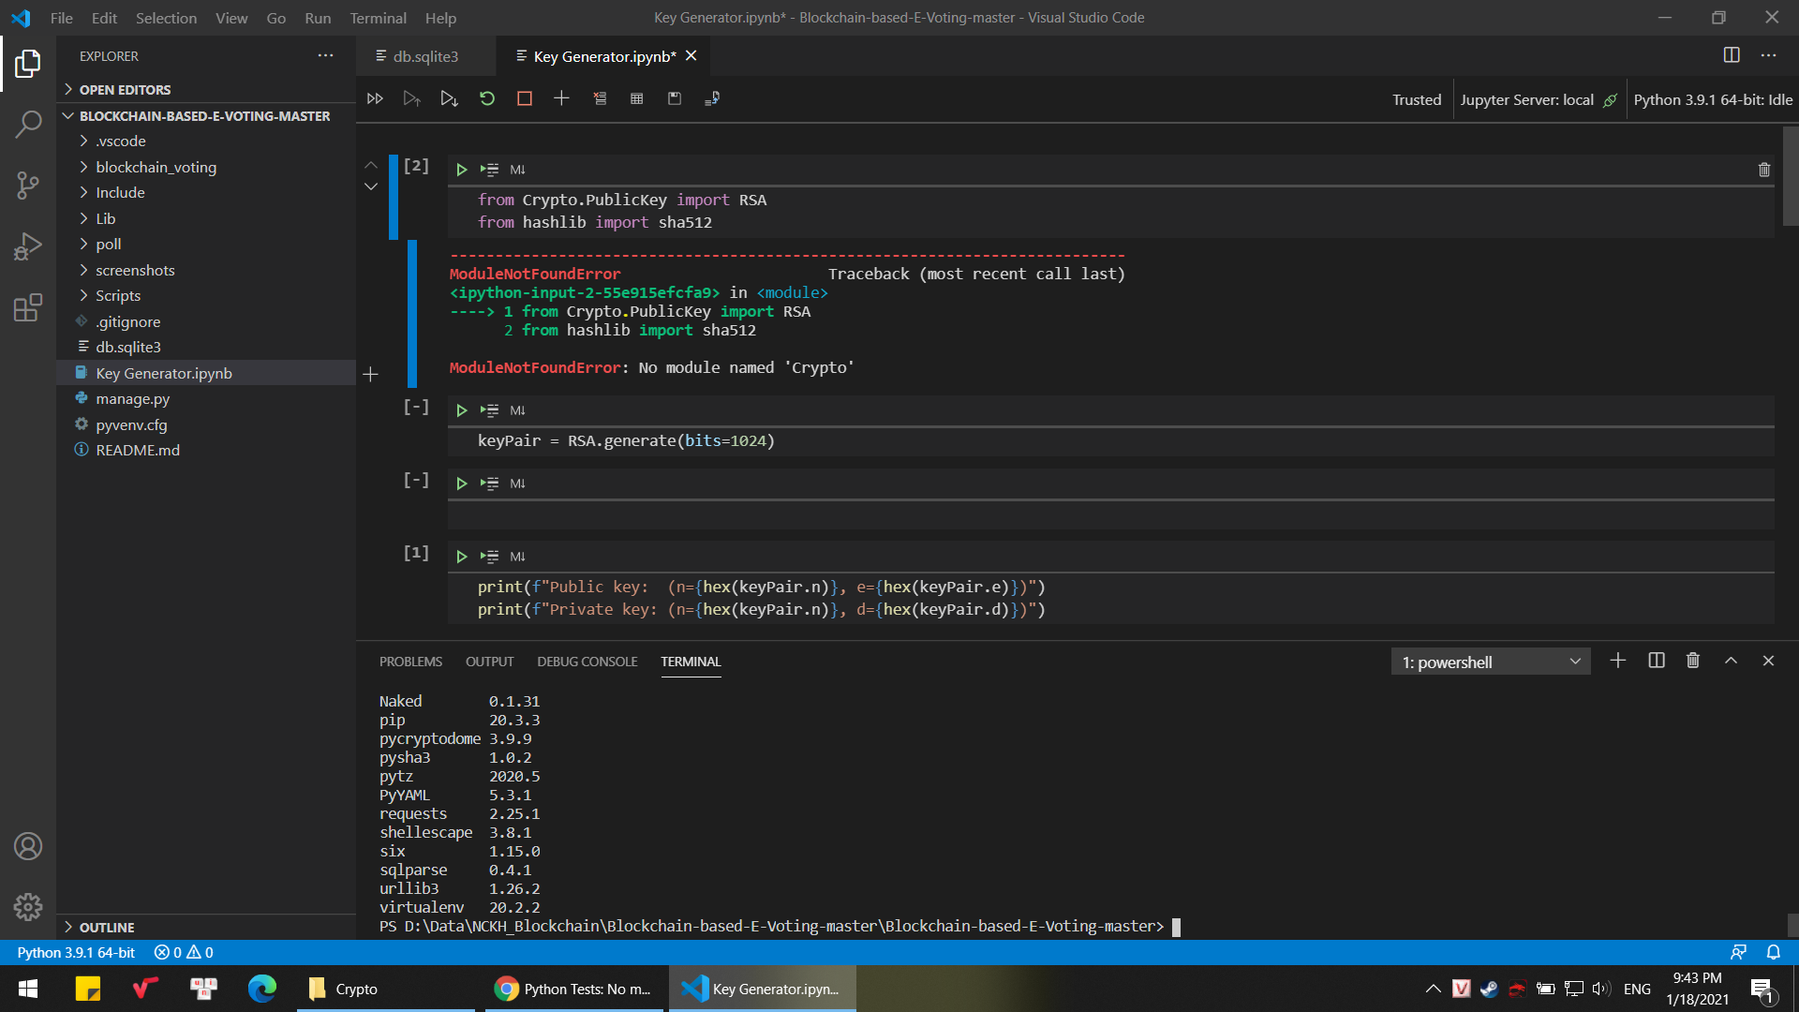Click the Restart Kernel toolbar icon

485,97
